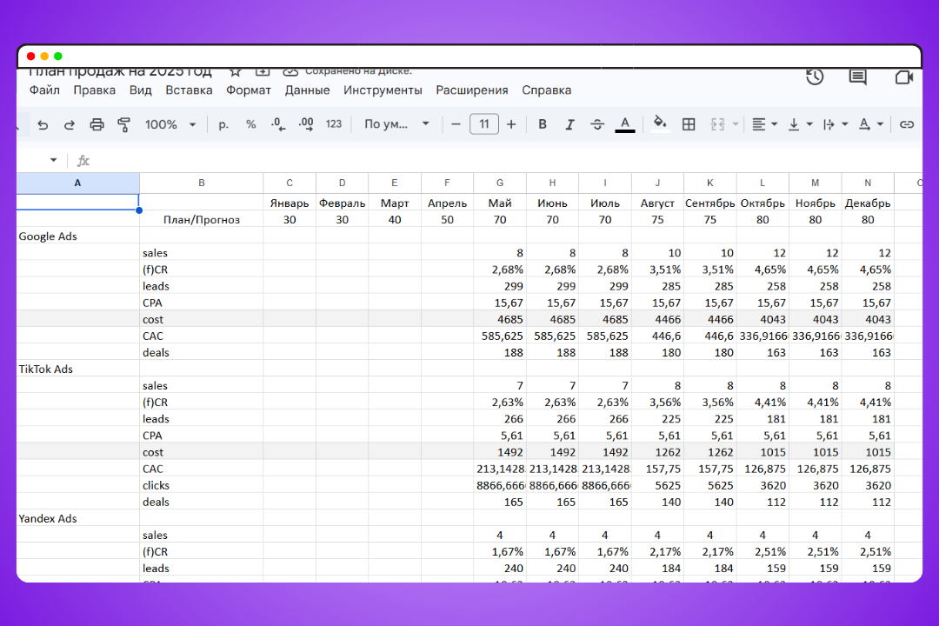Open the Вид menu
This screenshot has height=626, width=939.
[x=140, y=90]
